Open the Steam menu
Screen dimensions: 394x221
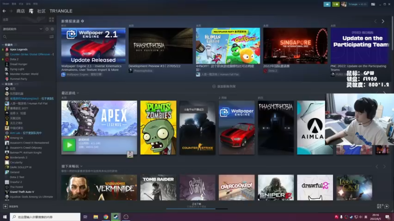(x=6, y=4)
